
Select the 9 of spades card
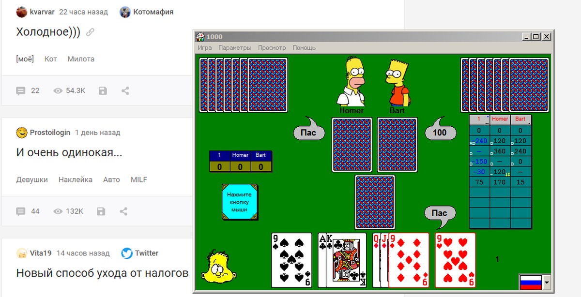291,260
